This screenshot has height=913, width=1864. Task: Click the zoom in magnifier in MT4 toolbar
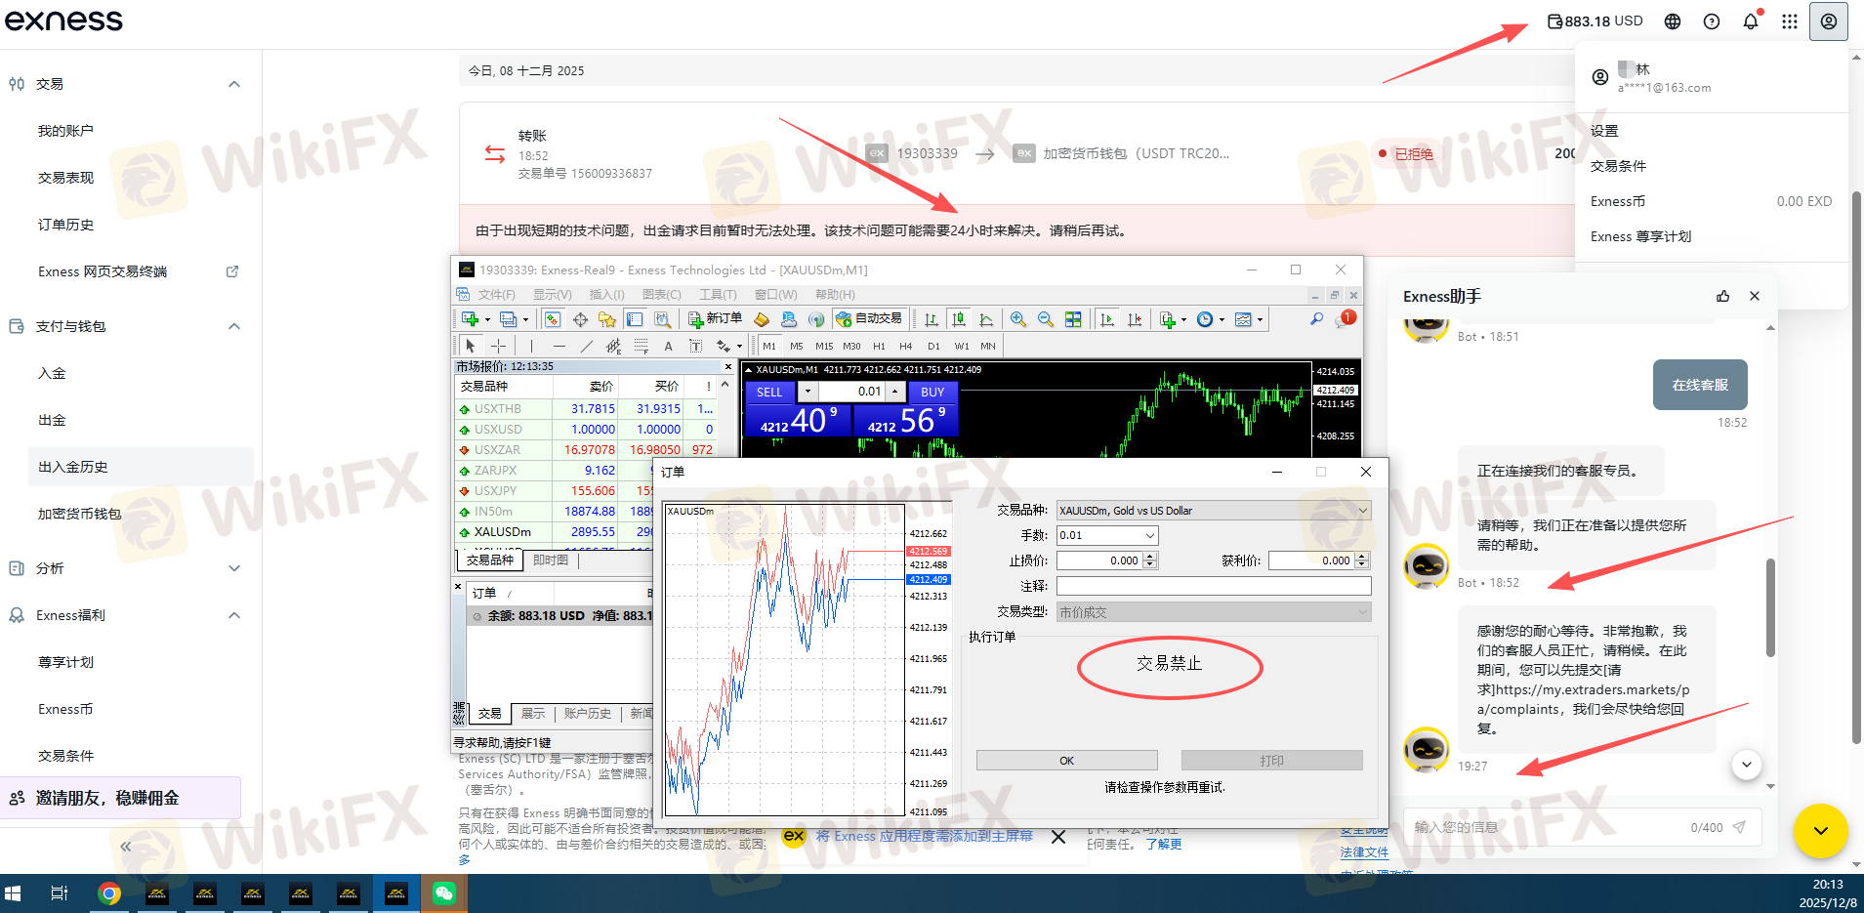[x=1018, y=319]
